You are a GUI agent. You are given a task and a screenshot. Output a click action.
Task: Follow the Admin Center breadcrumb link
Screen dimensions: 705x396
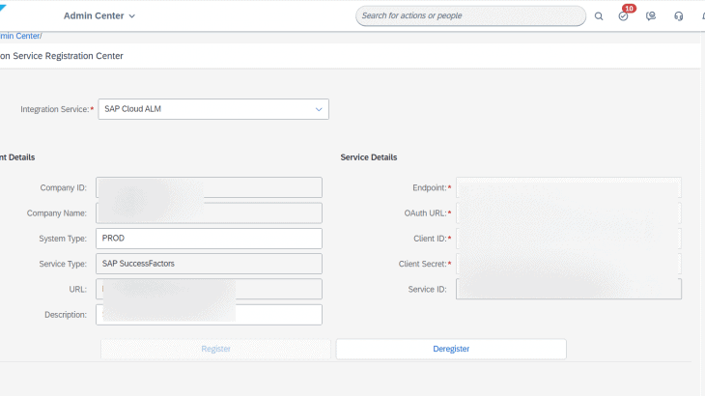point(19,36)
